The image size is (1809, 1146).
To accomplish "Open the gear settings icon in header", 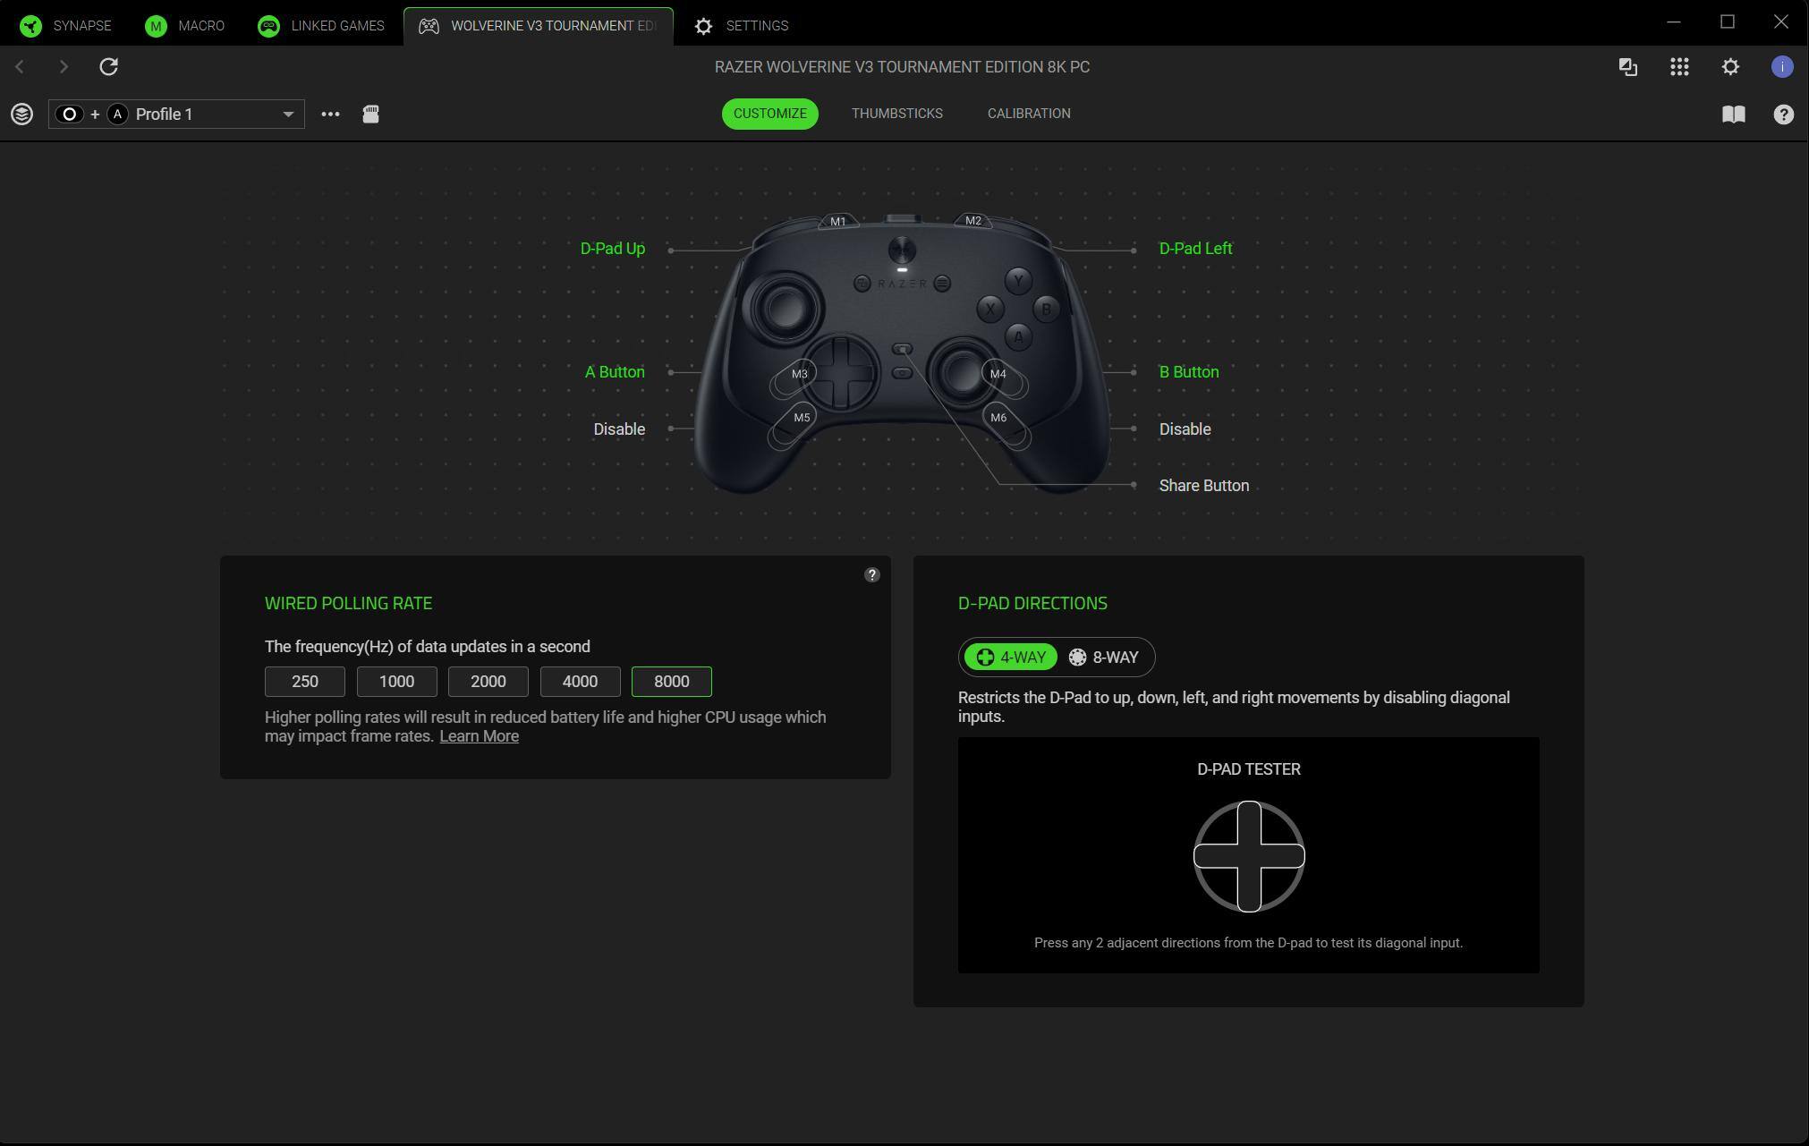I will (1730, 67).
